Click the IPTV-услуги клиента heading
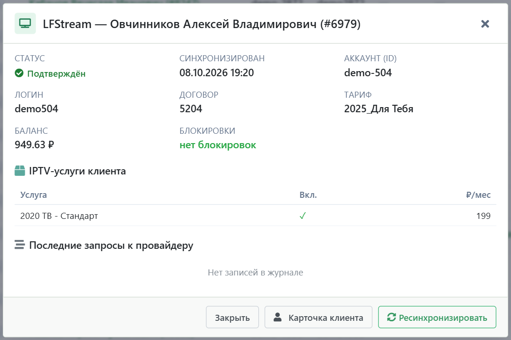511x340 pixels. 77,171
